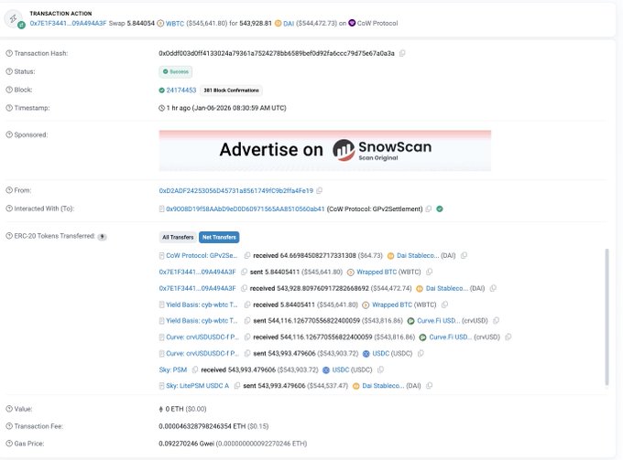Viewport: 623px width, 460px height.
Task: Open address 0x7E1F3441...09A494A3F in transaction action
Action: [x=68, y=24]
